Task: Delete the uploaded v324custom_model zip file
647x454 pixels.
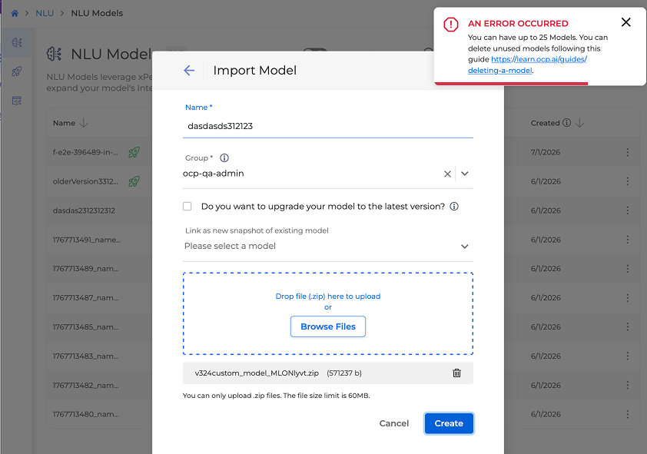Action: pyautogui.click(x=456, y=373)
